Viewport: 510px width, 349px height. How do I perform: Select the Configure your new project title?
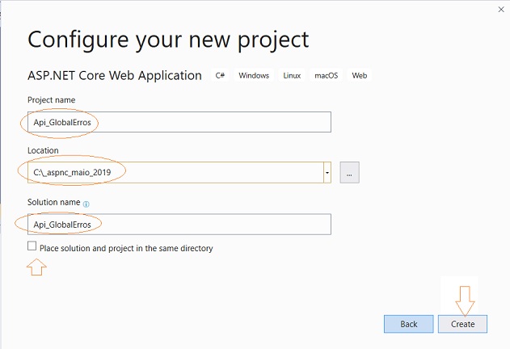pyautogui.click(x=168, y=40)
